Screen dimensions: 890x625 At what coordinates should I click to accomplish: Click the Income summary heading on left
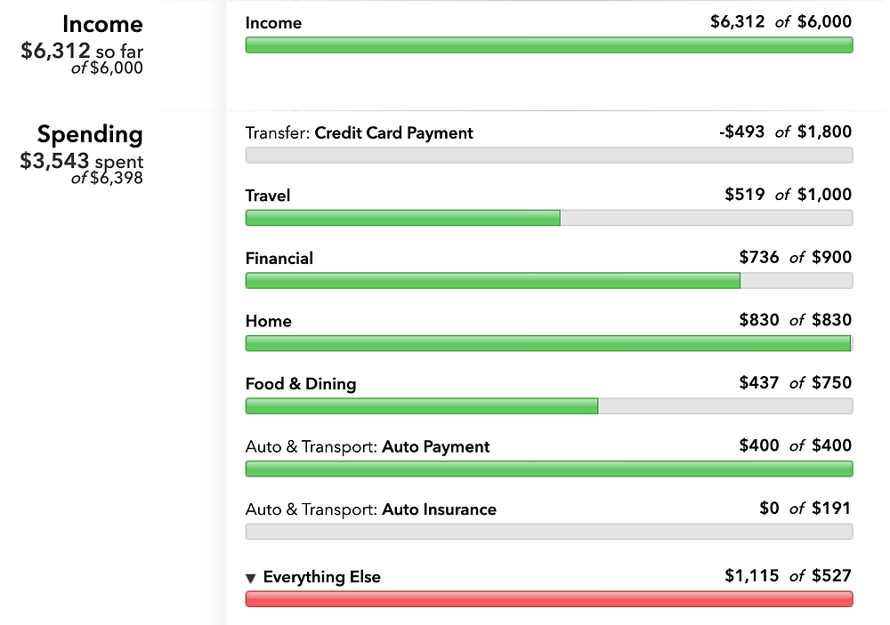(x=102, y=24)
